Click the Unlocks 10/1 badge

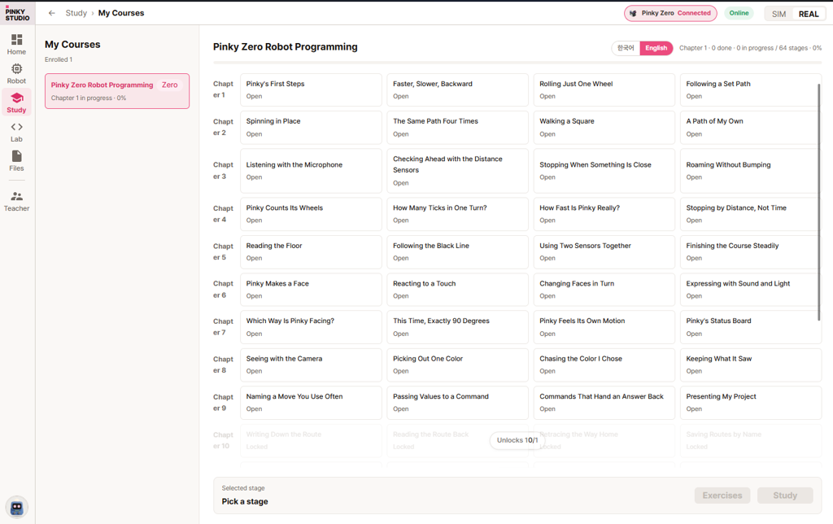click(517, 440)
